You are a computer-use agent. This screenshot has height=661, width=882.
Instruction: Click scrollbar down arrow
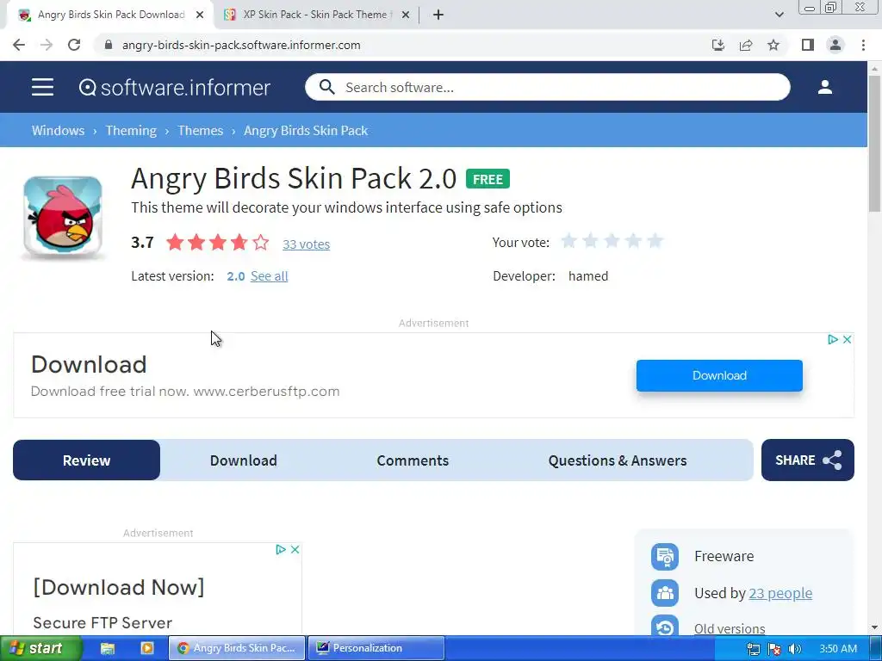click(874, 627)
